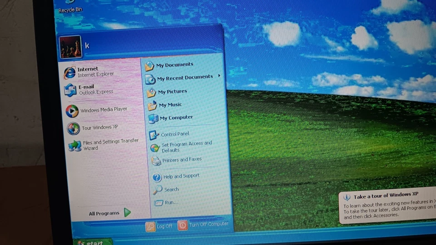436x245 pixels.
Task: Click the 'Windows Media Player' text
Action: (104, 110)
